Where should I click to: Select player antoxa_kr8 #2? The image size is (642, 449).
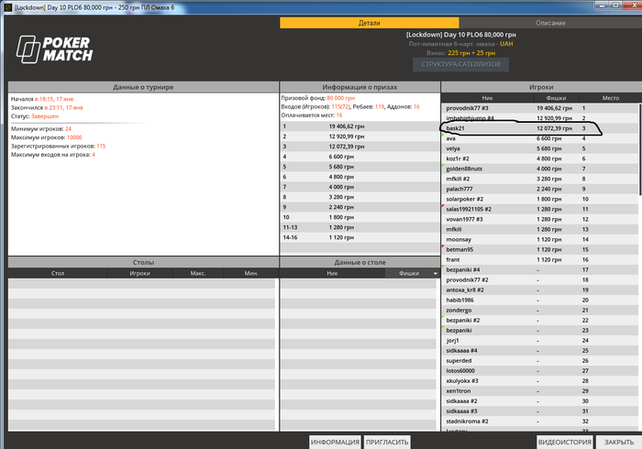(x=539, y=290)
